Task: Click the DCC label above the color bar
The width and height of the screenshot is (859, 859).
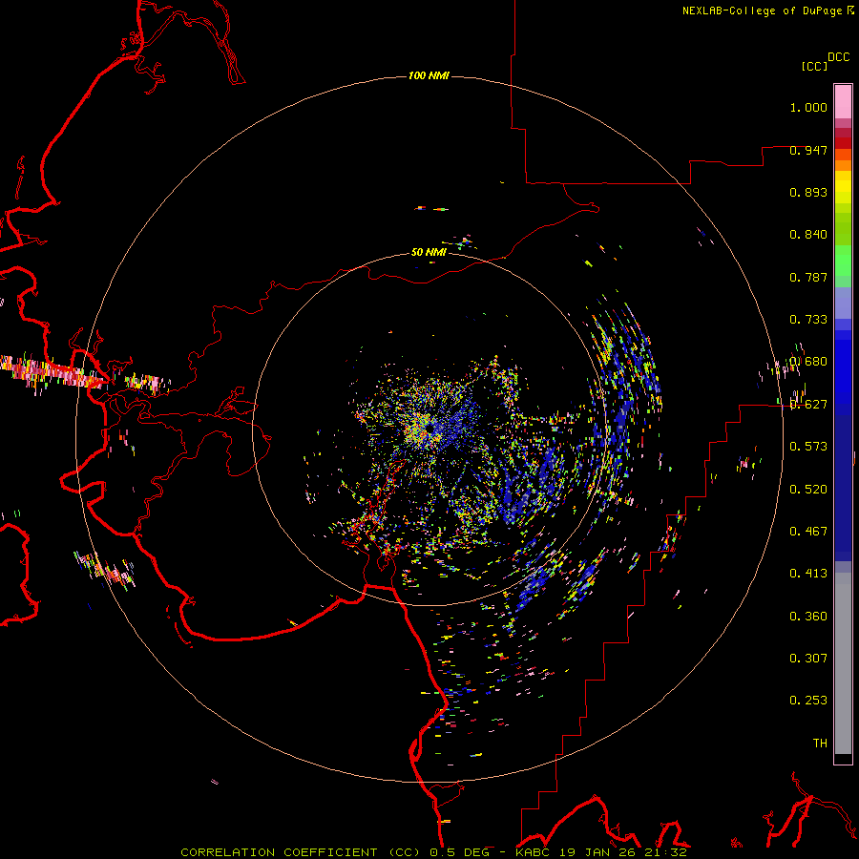Action: click(x=839, y=57)
